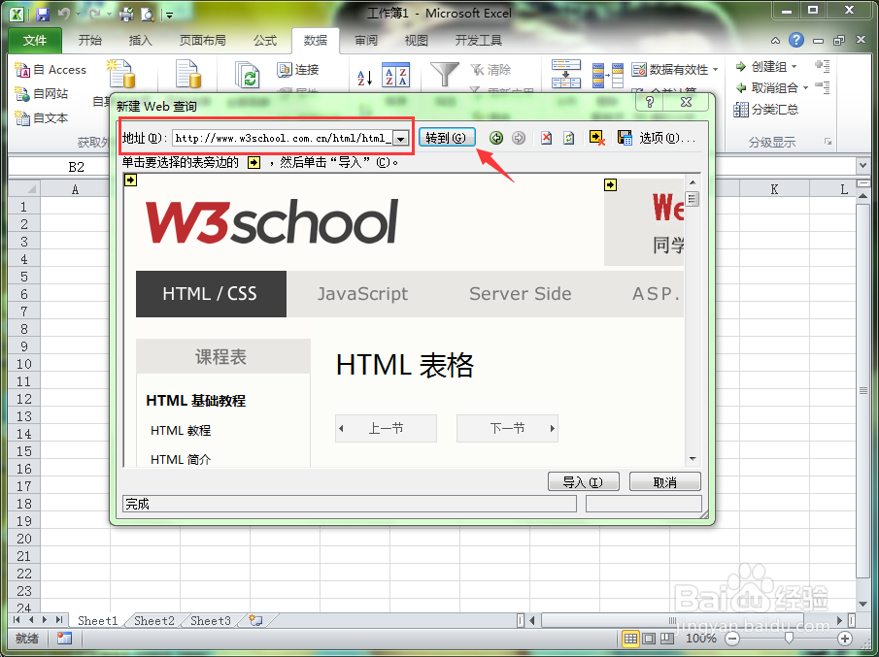The height and width of the screenshot is (657, 879).
Task: Switch to the 开始 ribbon tab
Action: [x=89, y=41]
